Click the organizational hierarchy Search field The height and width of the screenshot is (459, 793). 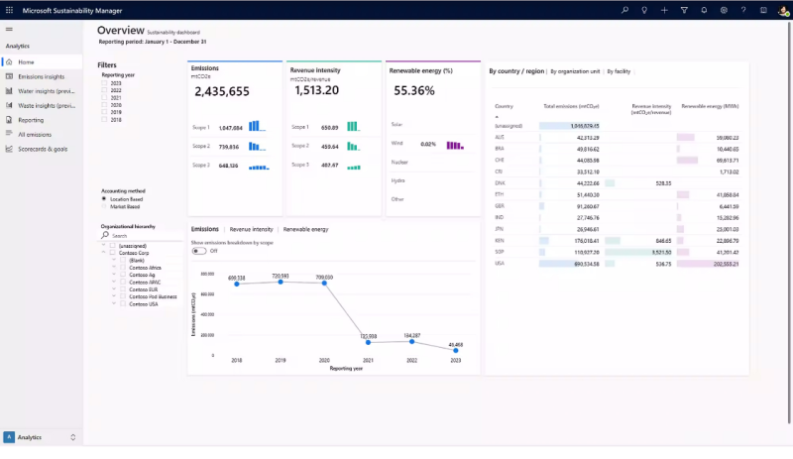tap(140, 235)
